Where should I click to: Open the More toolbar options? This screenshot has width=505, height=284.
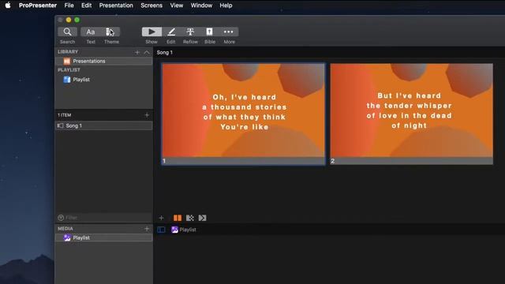[x=229, y=32]
